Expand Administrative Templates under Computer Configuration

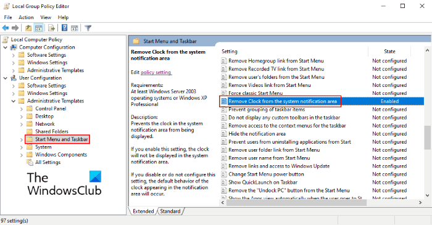[x=13, y=70]
